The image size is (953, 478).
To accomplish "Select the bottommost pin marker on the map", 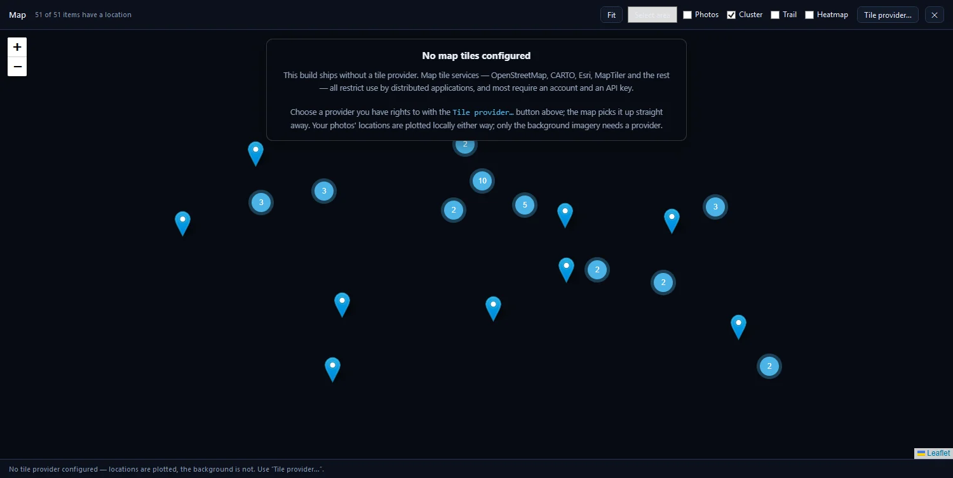I will [x=332, y=369].
